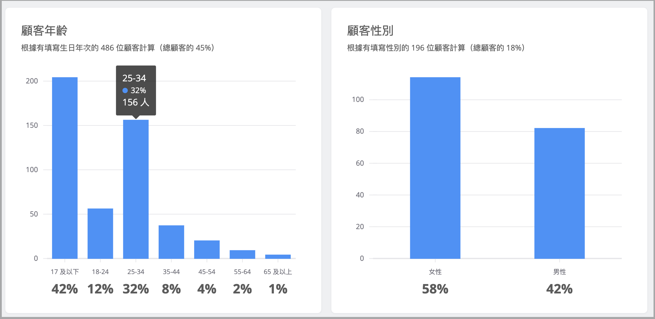Image resolution: width=655 pixels, height=319 pixels.
Task: Click the 65 及以上 age bar
Action: pyautogui.click(x=278, y=256)
